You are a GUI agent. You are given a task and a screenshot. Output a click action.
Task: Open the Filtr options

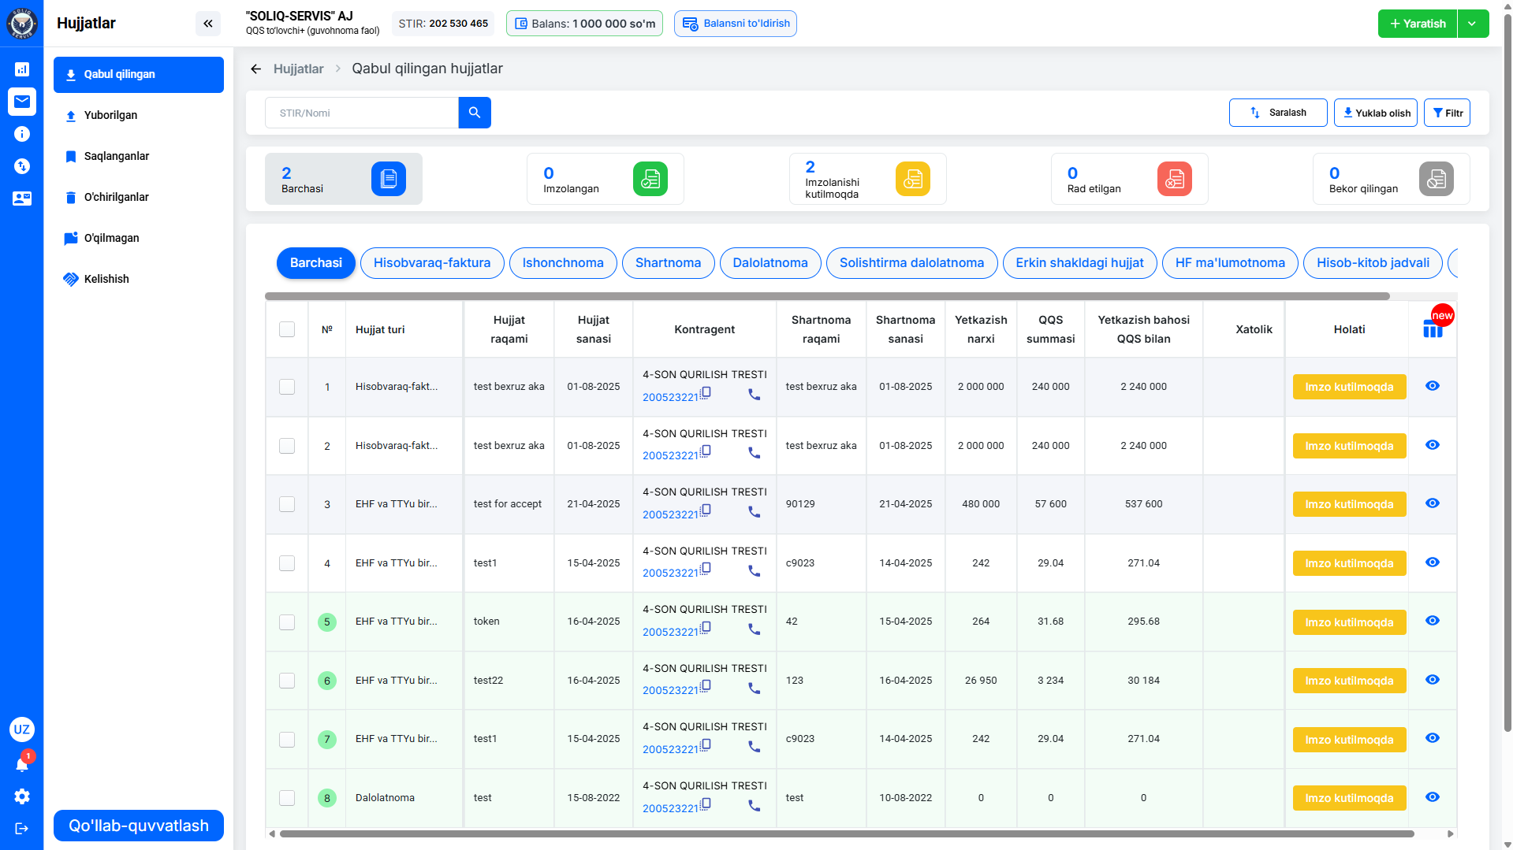(x=1447, y=113)
